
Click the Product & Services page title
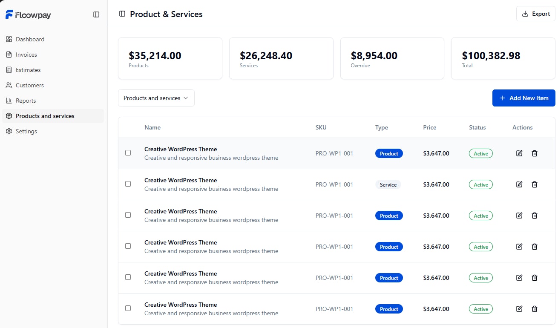166,14
